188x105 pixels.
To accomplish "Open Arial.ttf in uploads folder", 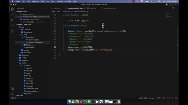I will point(29,68).
